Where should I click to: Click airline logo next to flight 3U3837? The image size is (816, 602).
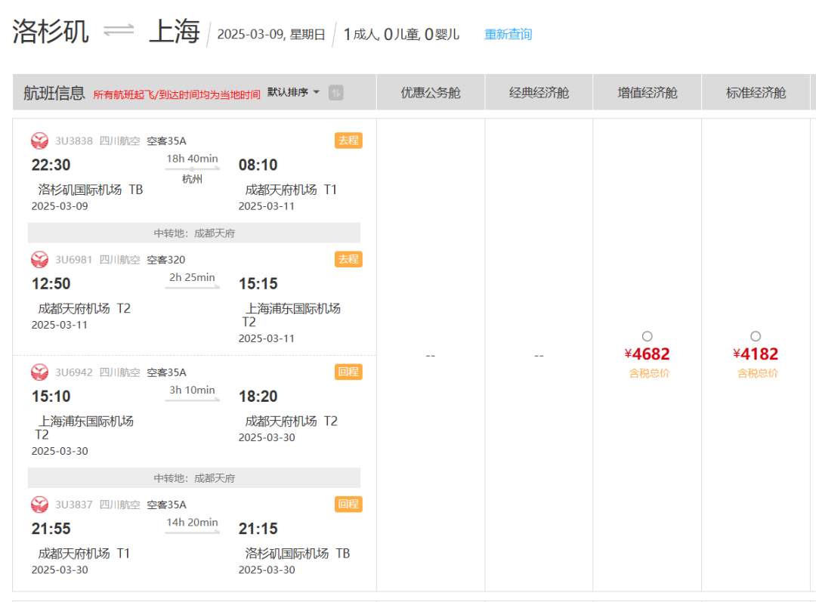39,505
